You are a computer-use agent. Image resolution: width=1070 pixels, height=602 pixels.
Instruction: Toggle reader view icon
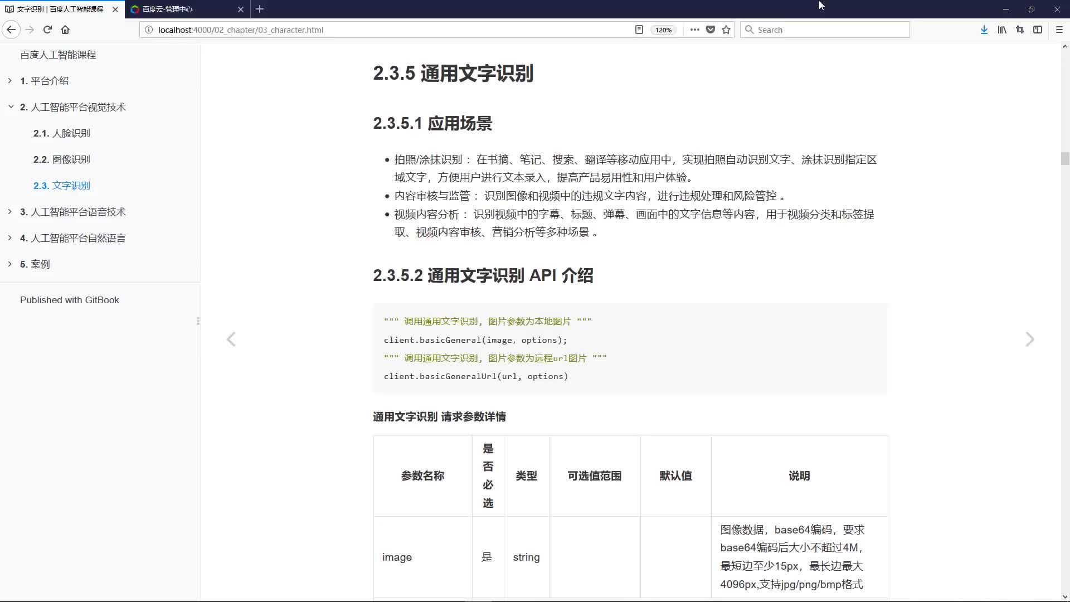(639, 30)
